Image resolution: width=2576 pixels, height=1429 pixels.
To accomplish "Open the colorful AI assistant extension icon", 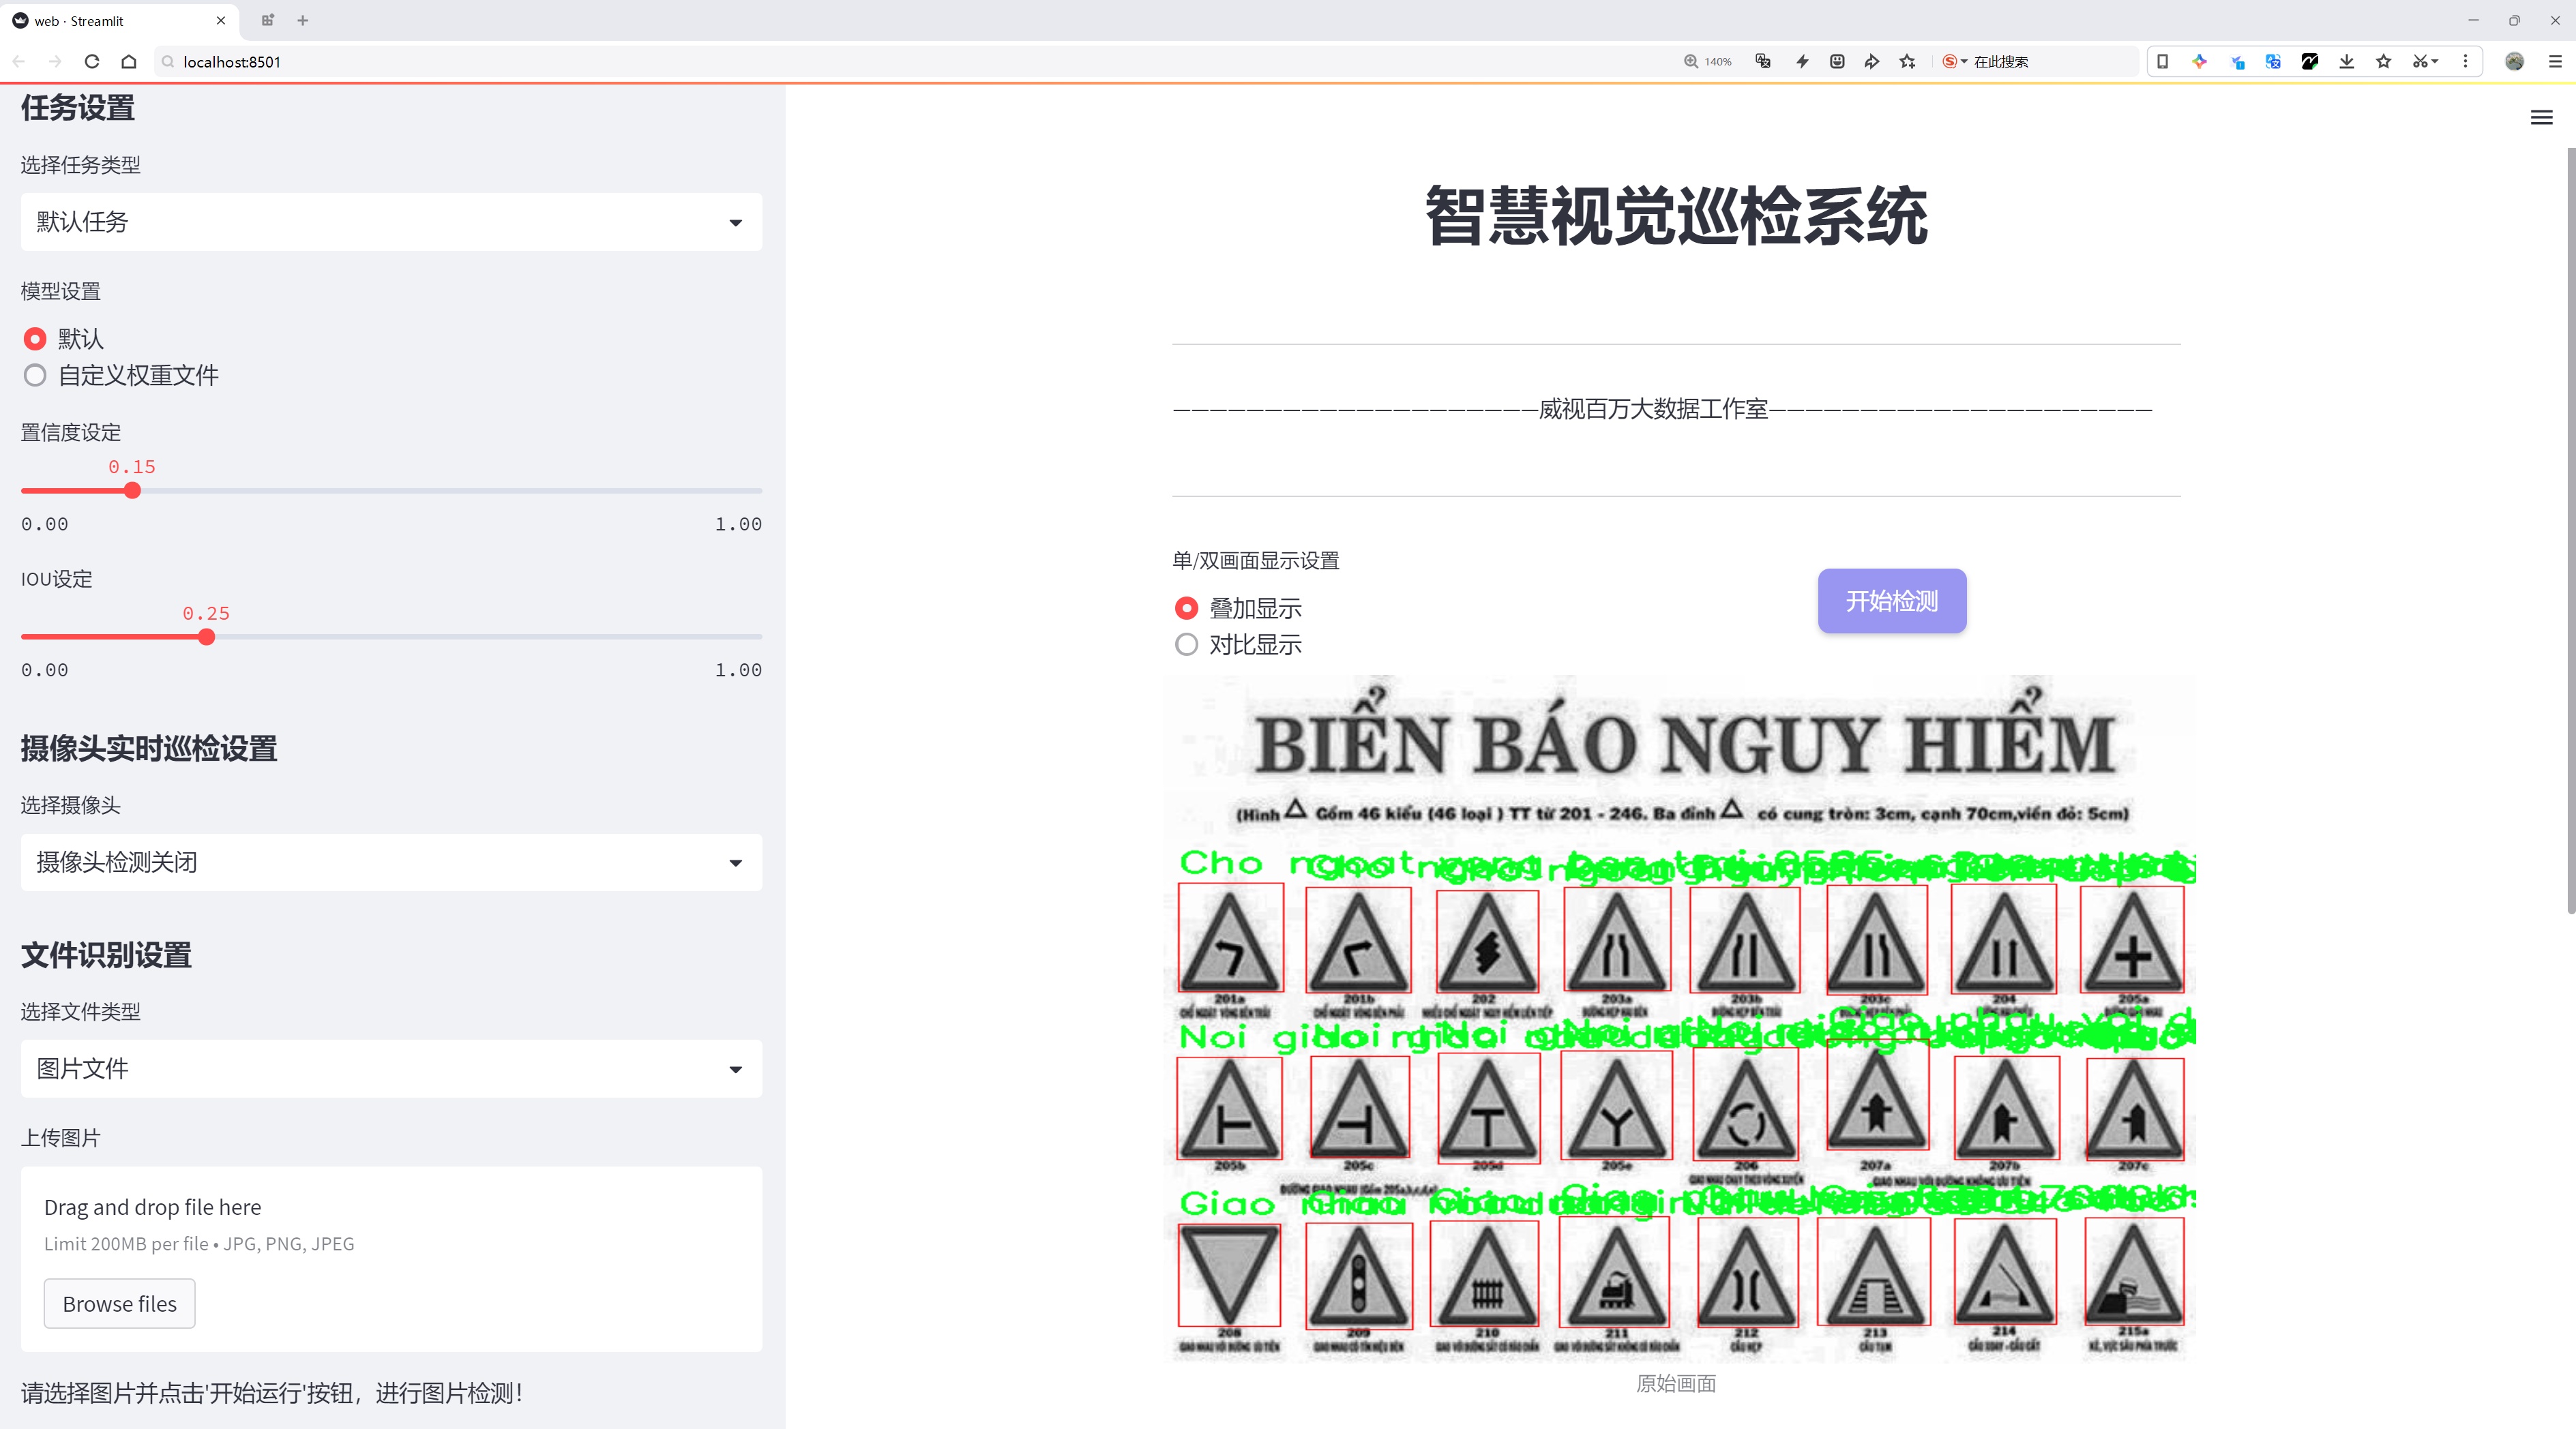I will [x=2199, y=62].
